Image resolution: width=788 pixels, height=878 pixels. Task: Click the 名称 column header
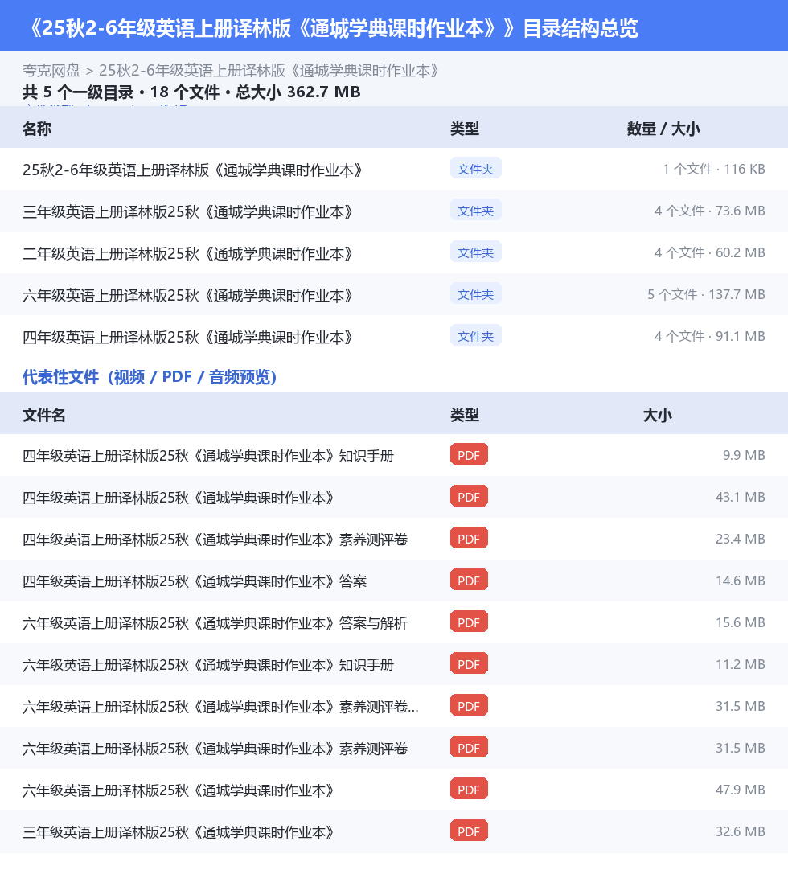click(37, 129)
